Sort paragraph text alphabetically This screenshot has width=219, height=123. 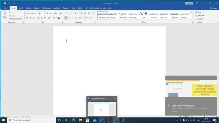89,13
